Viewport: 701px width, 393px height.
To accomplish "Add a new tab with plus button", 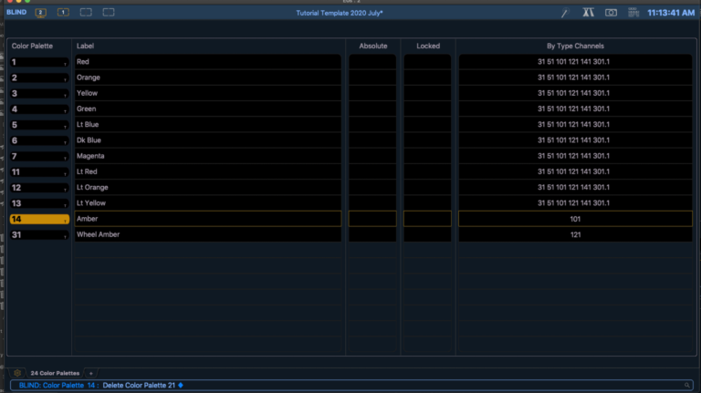I will pos(90,373).
